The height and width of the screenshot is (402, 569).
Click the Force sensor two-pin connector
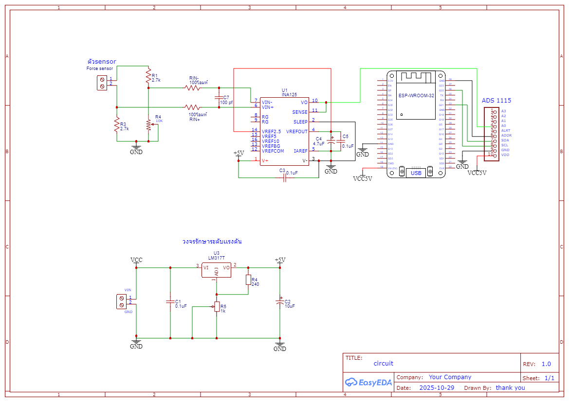click(102, 83)
